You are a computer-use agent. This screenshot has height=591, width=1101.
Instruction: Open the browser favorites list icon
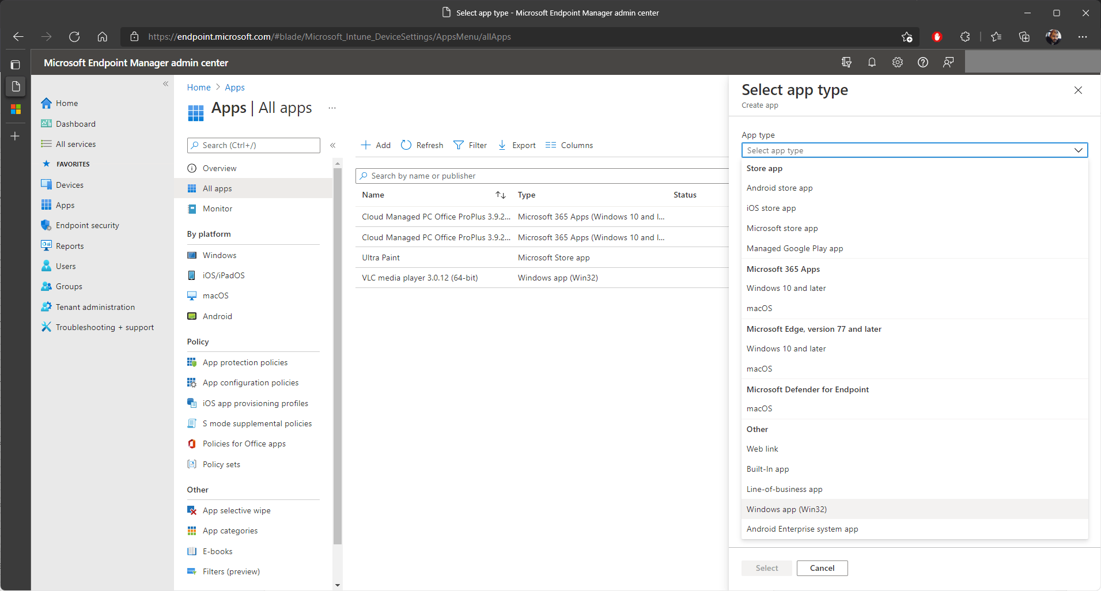pos(996,37)
